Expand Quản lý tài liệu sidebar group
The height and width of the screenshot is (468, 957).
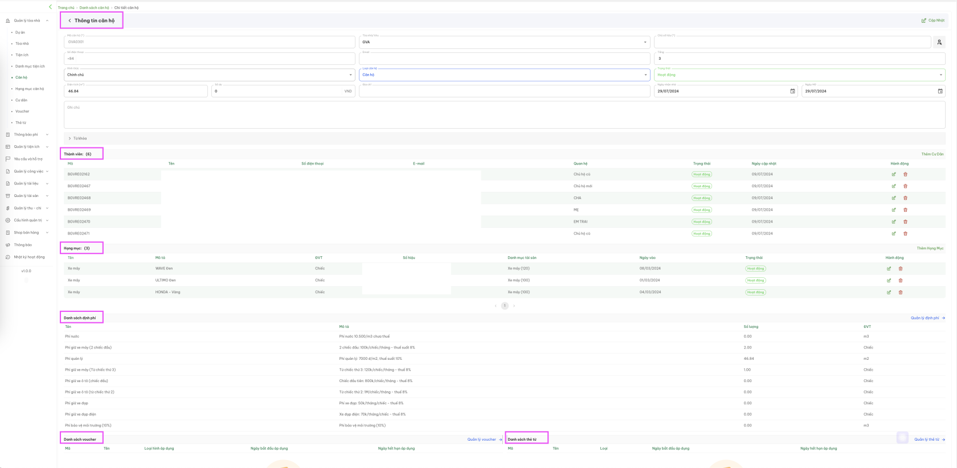(x=27, y=183)
